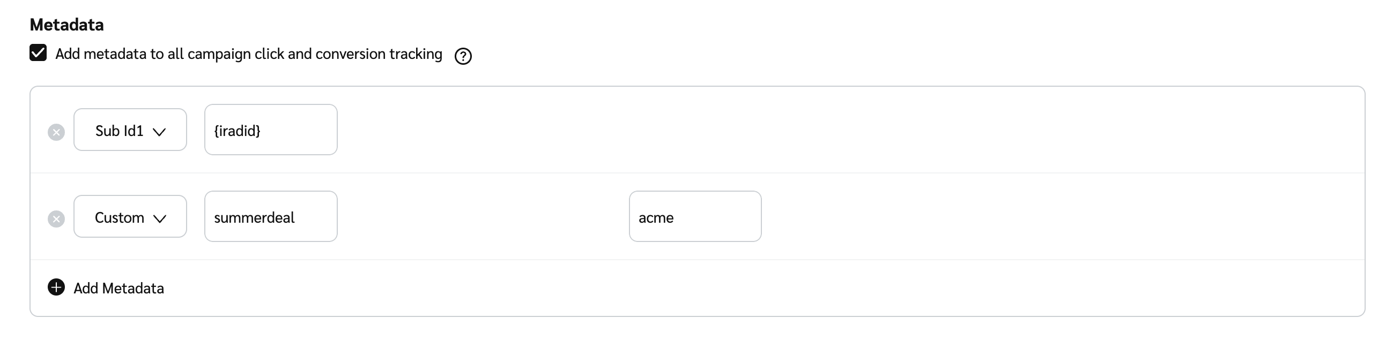Expand the chevron on the Sub Id1 selector
This screenshot has width=1393, height=363.
(160, 131)
